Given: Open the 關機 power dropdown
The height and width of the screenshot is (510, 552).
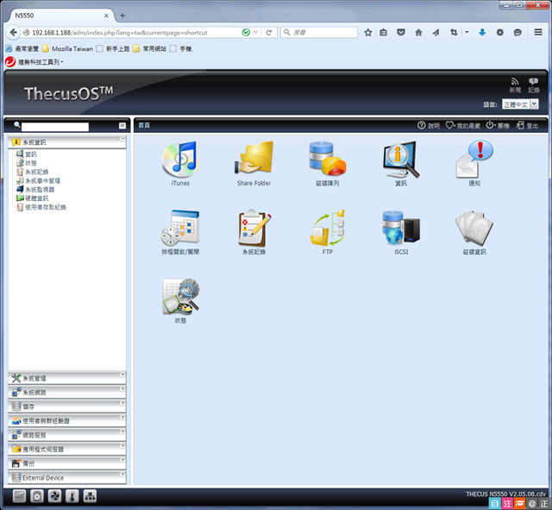Looking at the screenshot, I should pos(498,125).
